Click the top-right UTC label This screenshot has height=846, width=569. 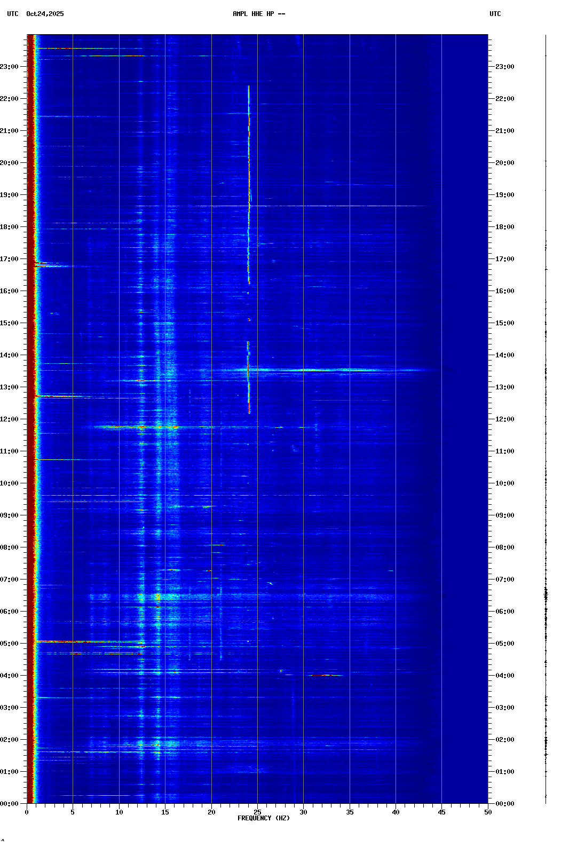coord(495,14)
